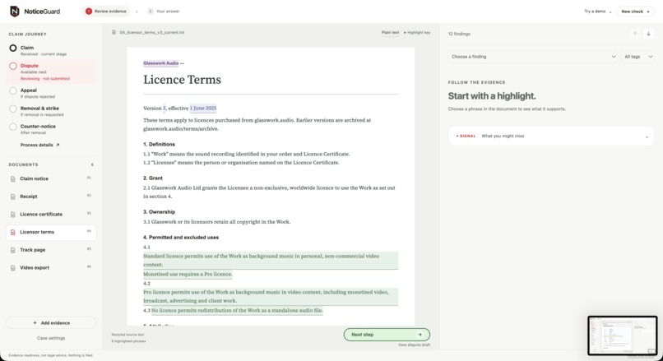The width and height of the screenshot is (663, 361).
Task: Click the Next step button
Action: [x=387, y=335]
